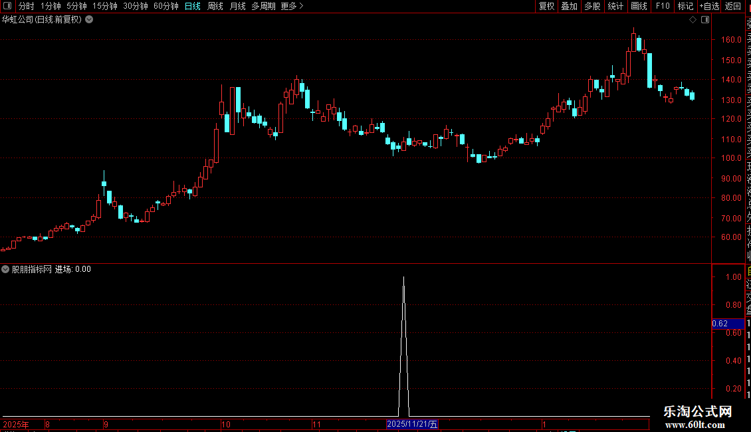Image resolution: width=751 pixels, height=432 pixels.
Task: Select the 5分钟 period
Action: pyautogui.click(x=76, y=6)
